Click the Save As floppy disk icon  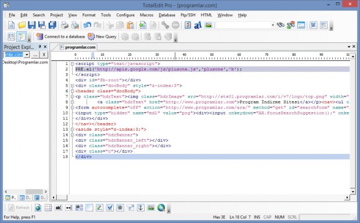[x=42, y=25]
